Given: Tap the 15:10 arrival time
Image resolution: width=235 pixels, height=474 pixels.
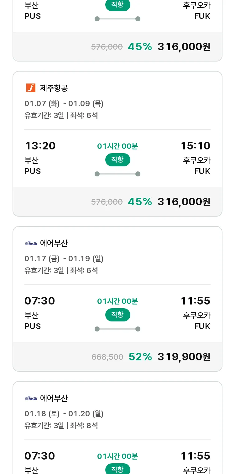Looking at the screenshot, I should (x=196, y=146).
